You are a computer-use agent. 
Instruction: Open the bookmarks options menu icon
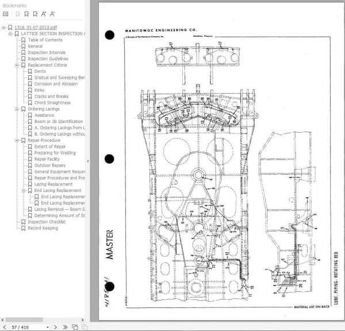click(6, 14)
